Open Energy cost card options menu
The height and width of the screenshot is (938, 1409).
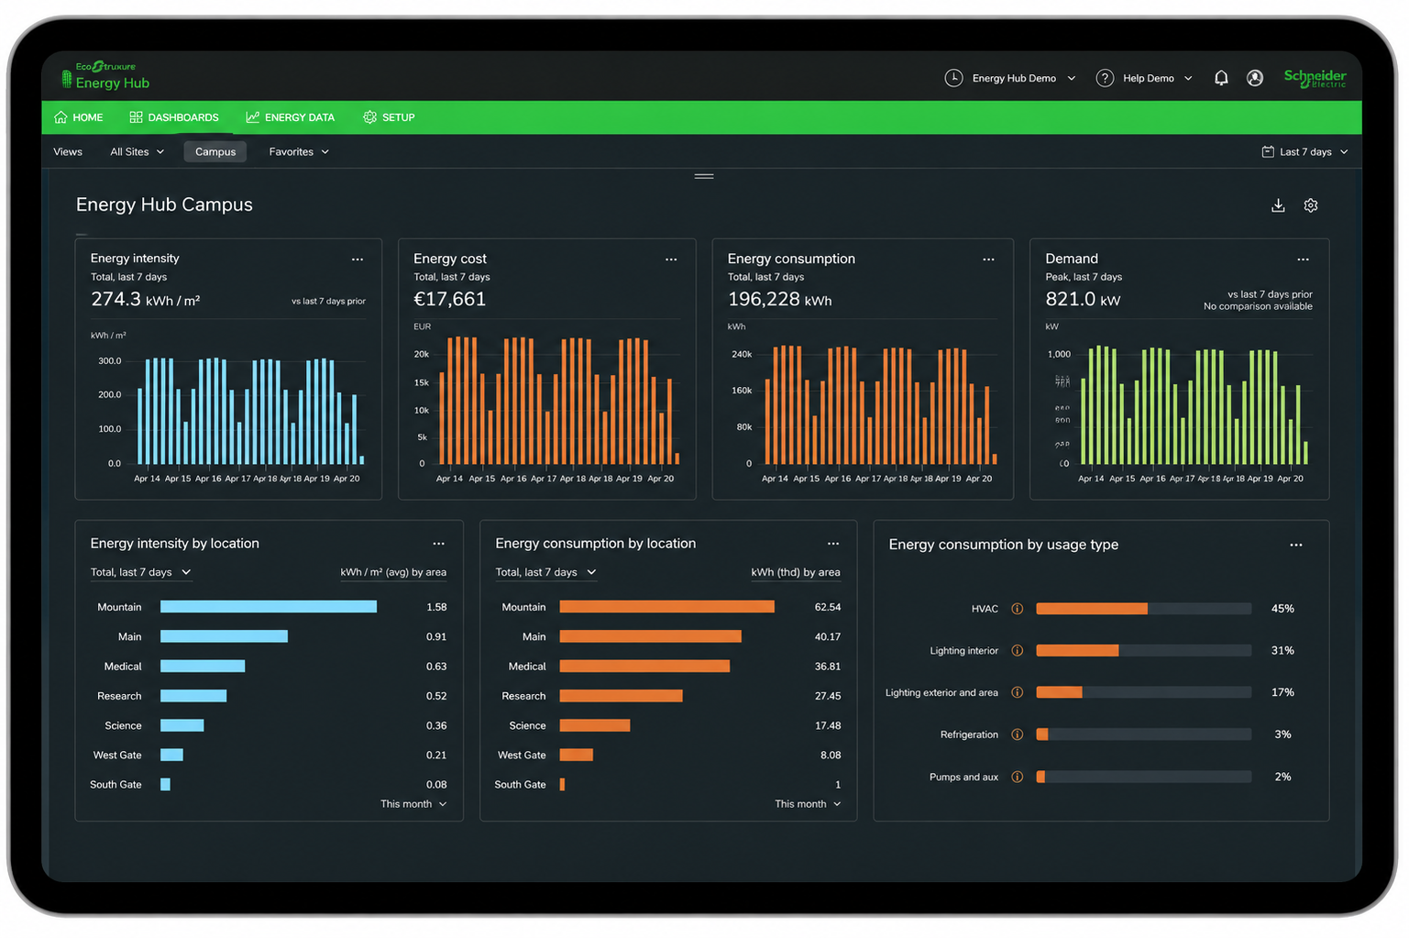click(x=671, y=259)
